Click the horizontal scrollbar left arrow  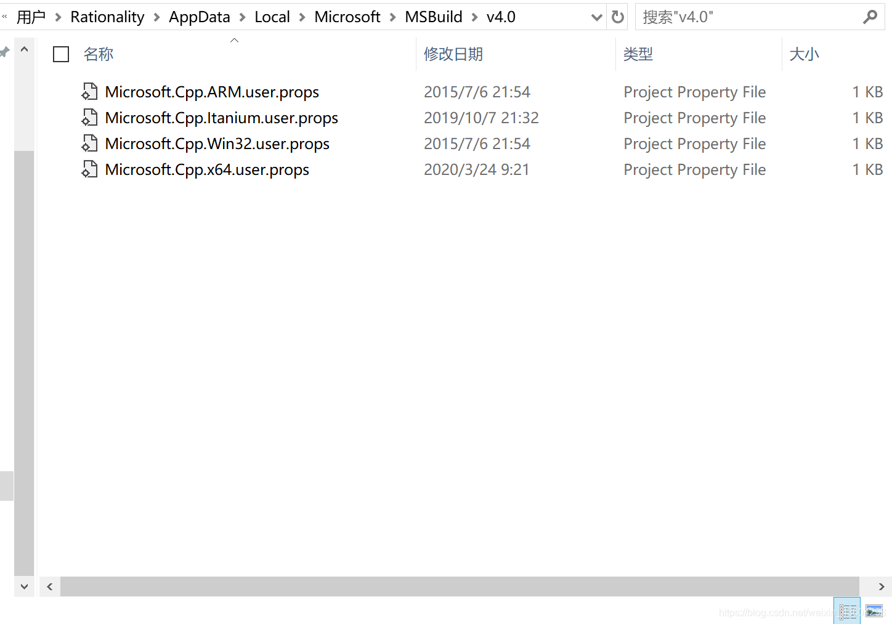coord(50,586)
